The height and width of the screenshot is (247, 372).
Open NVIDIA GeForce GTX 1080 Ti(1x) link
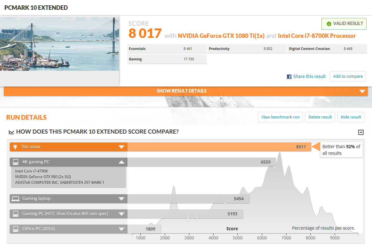221,36
